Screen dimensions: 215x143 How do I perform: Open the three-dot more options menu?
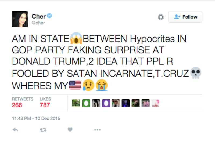point(97,130)
